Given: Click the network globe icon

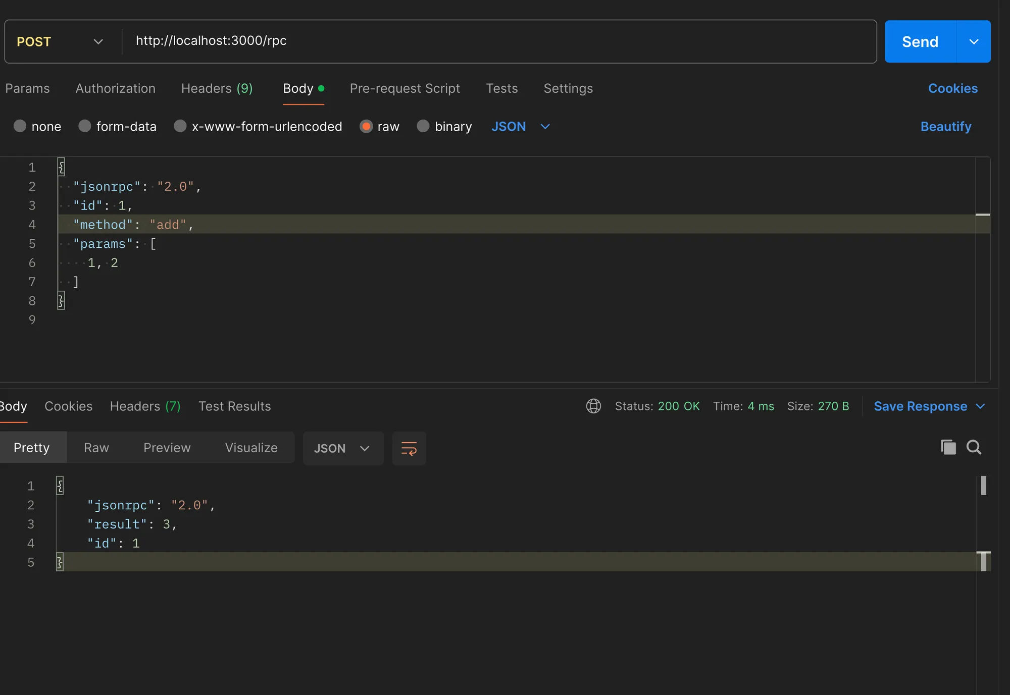Looking at the screenshot, I should pos(593,406).
